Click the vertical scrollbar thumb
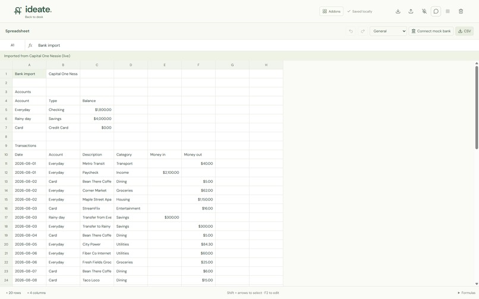 (477, 107)
